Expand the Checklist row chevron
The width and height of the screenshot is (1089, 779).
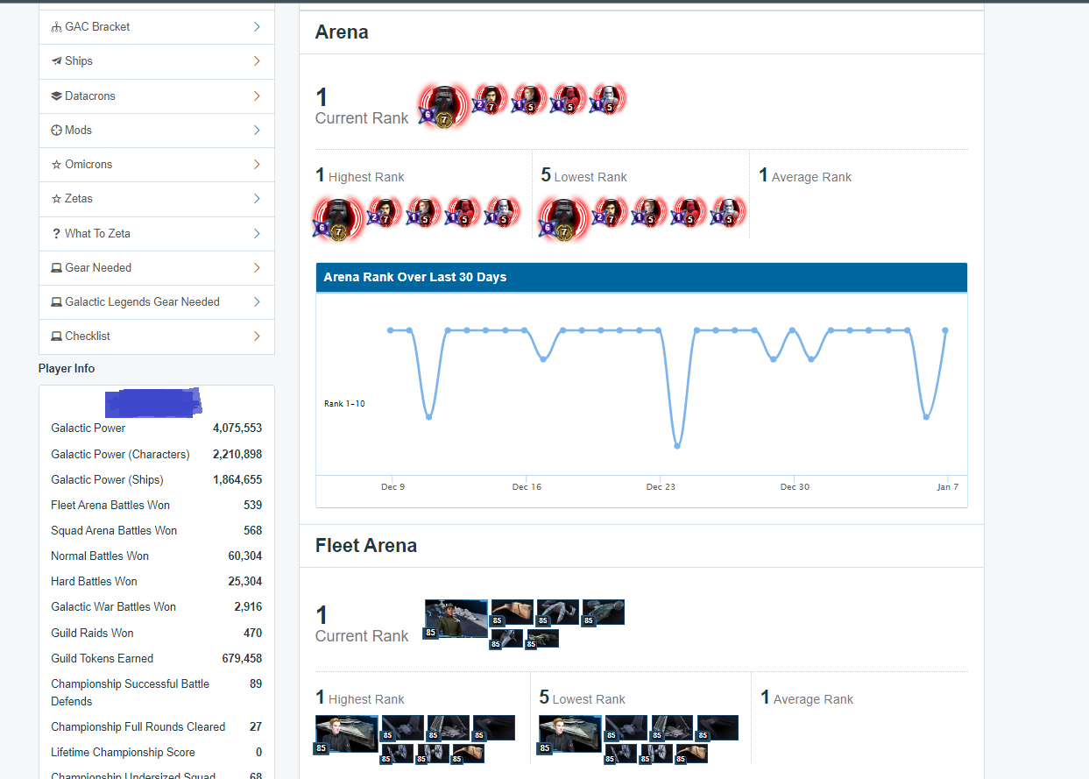click(x=257, y=336)
